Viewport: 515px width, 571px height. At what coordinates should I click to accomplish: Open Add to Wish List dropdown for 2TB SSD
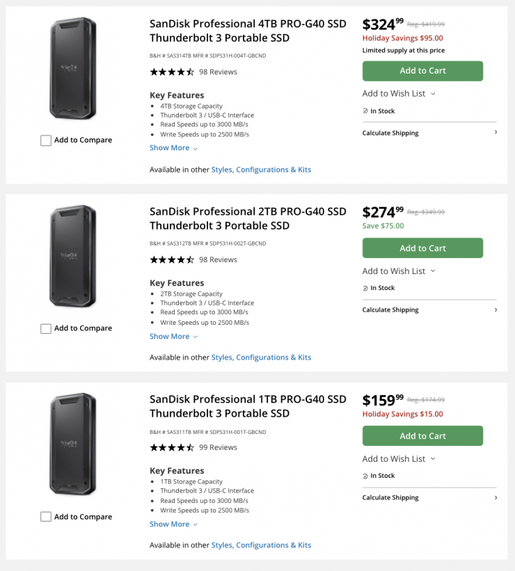(x=399, y=271)
